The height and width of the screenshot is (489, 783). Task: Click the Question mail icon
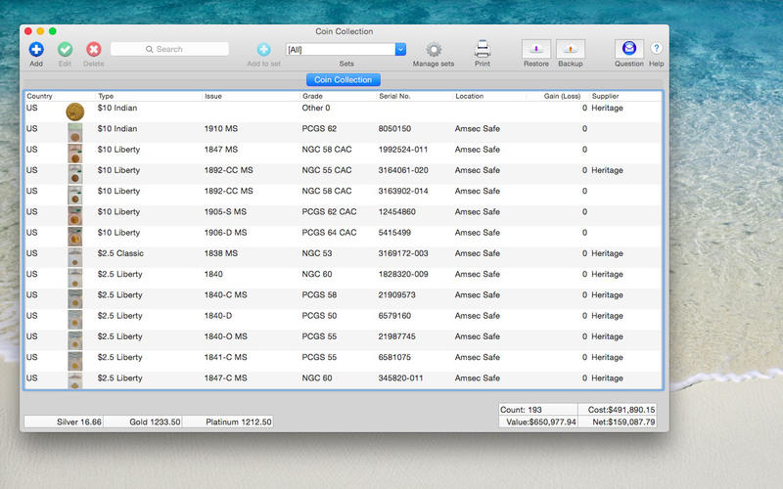point(629,48)
